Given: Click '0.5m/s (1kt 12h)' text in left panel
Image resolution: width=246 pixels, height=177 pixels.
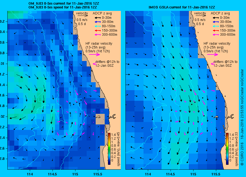Looking at the screenshot, I should point(98,51).
